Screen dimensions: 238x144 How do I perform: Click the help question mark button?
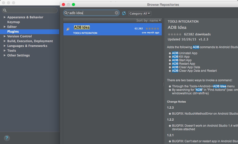click(x=7, y=138)
